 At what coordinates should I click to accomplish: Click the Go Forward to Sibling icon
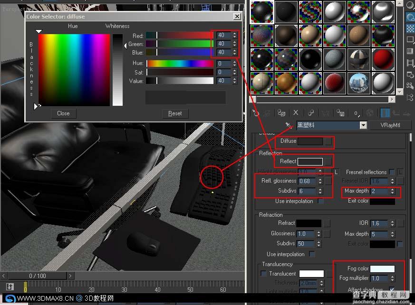coord(406,113)
